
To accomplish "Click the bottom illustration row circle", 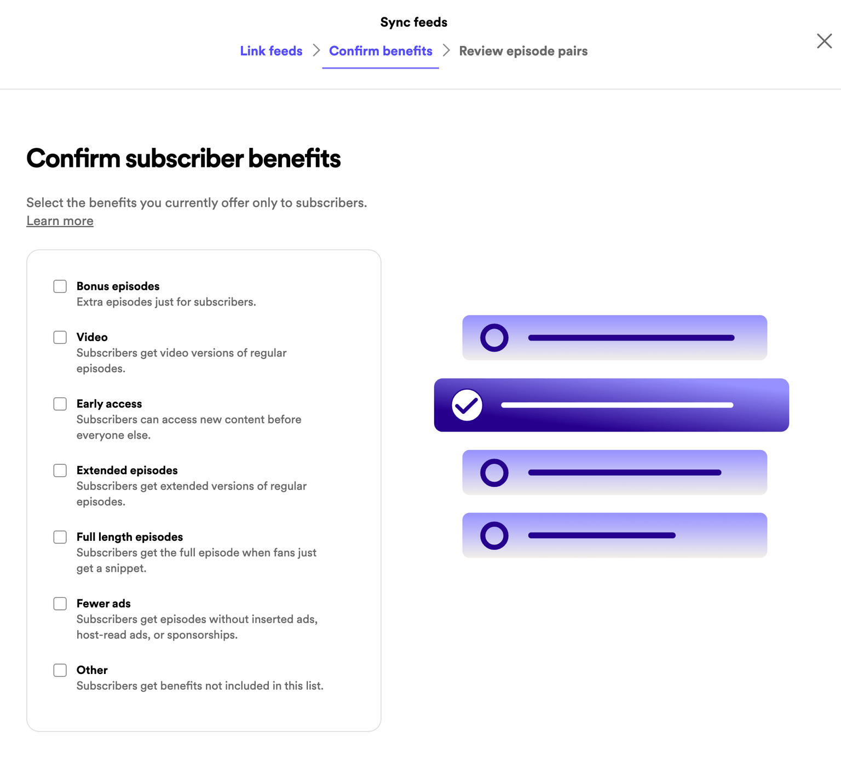I will tap(494, 535).
